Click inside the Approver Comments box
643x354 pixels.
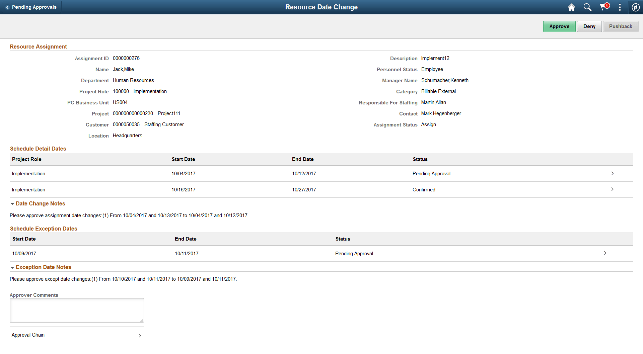click(x=77, y=310)
